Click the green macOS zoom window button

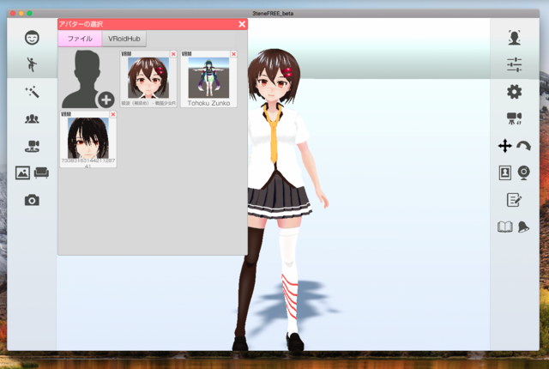click(30, 14)
